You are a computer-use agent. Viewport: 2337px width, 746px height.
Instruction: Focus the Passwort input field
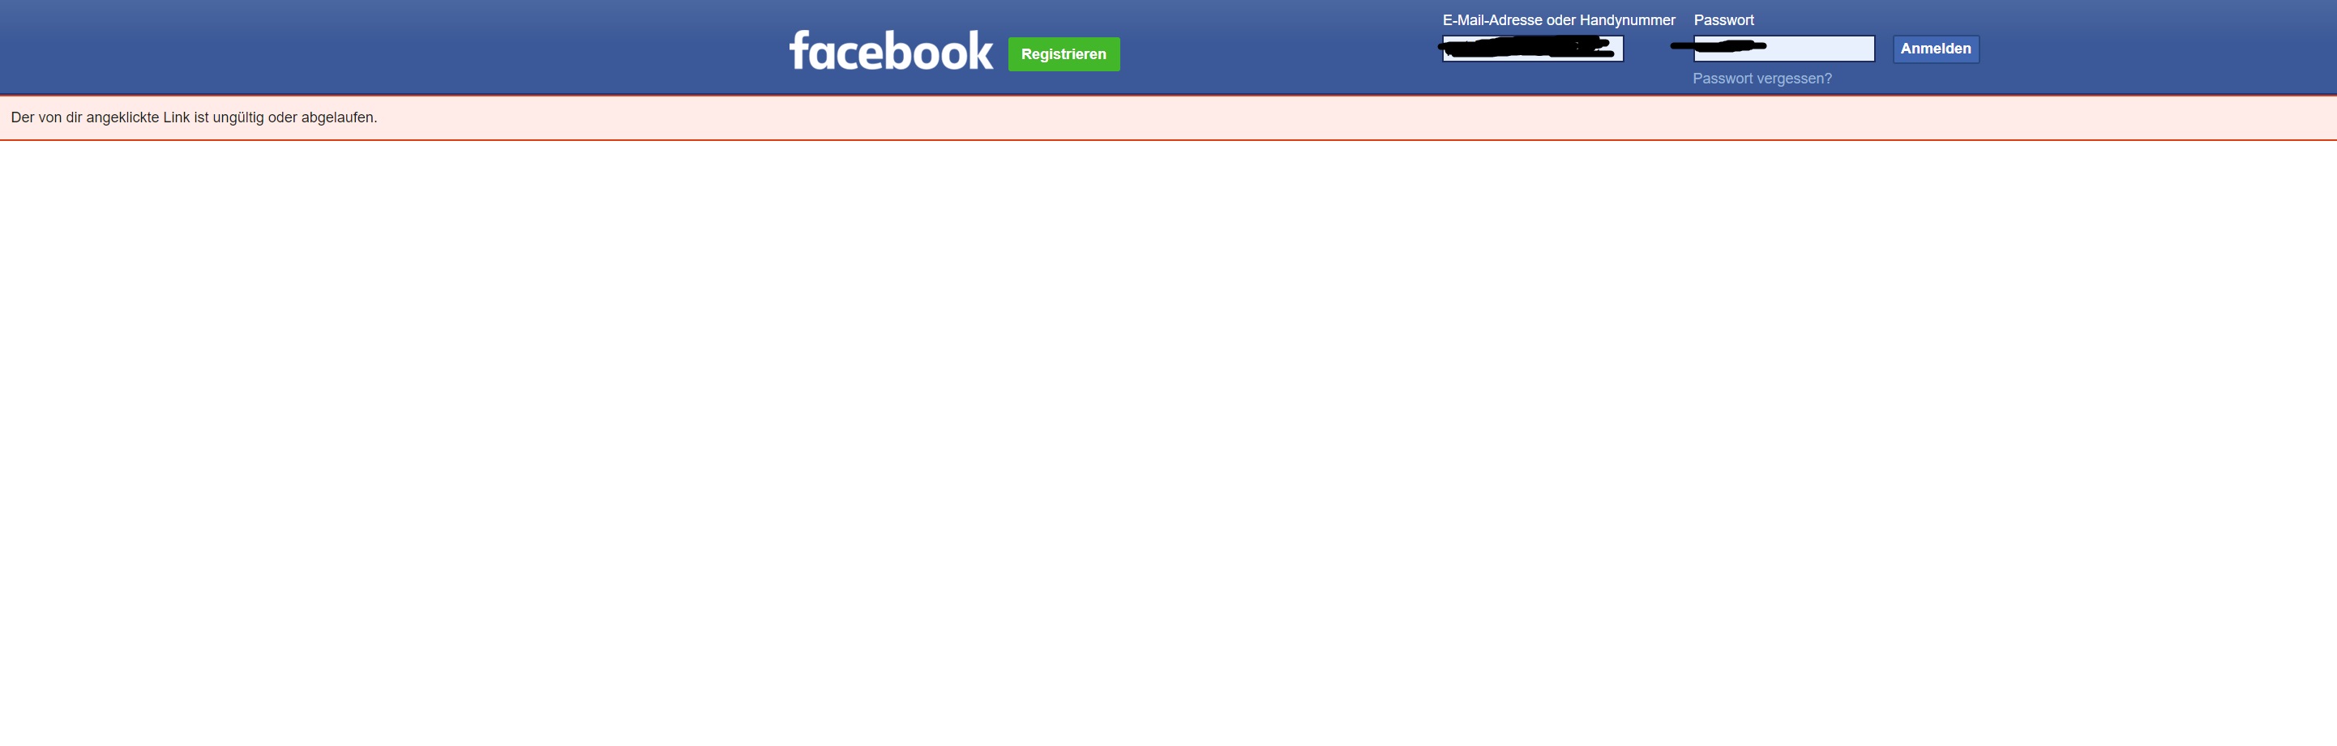point(1783,49)
